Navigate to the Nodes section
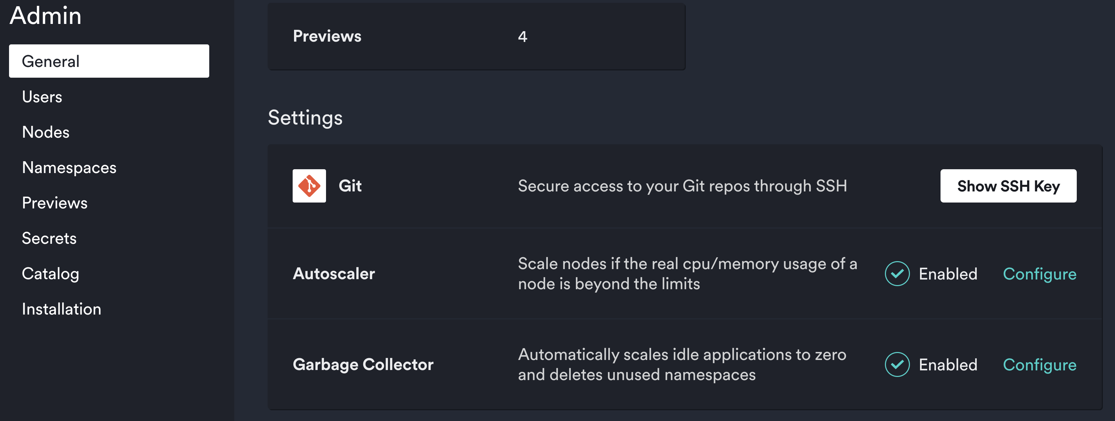The image size is (1115, 421). coord(46,131)
